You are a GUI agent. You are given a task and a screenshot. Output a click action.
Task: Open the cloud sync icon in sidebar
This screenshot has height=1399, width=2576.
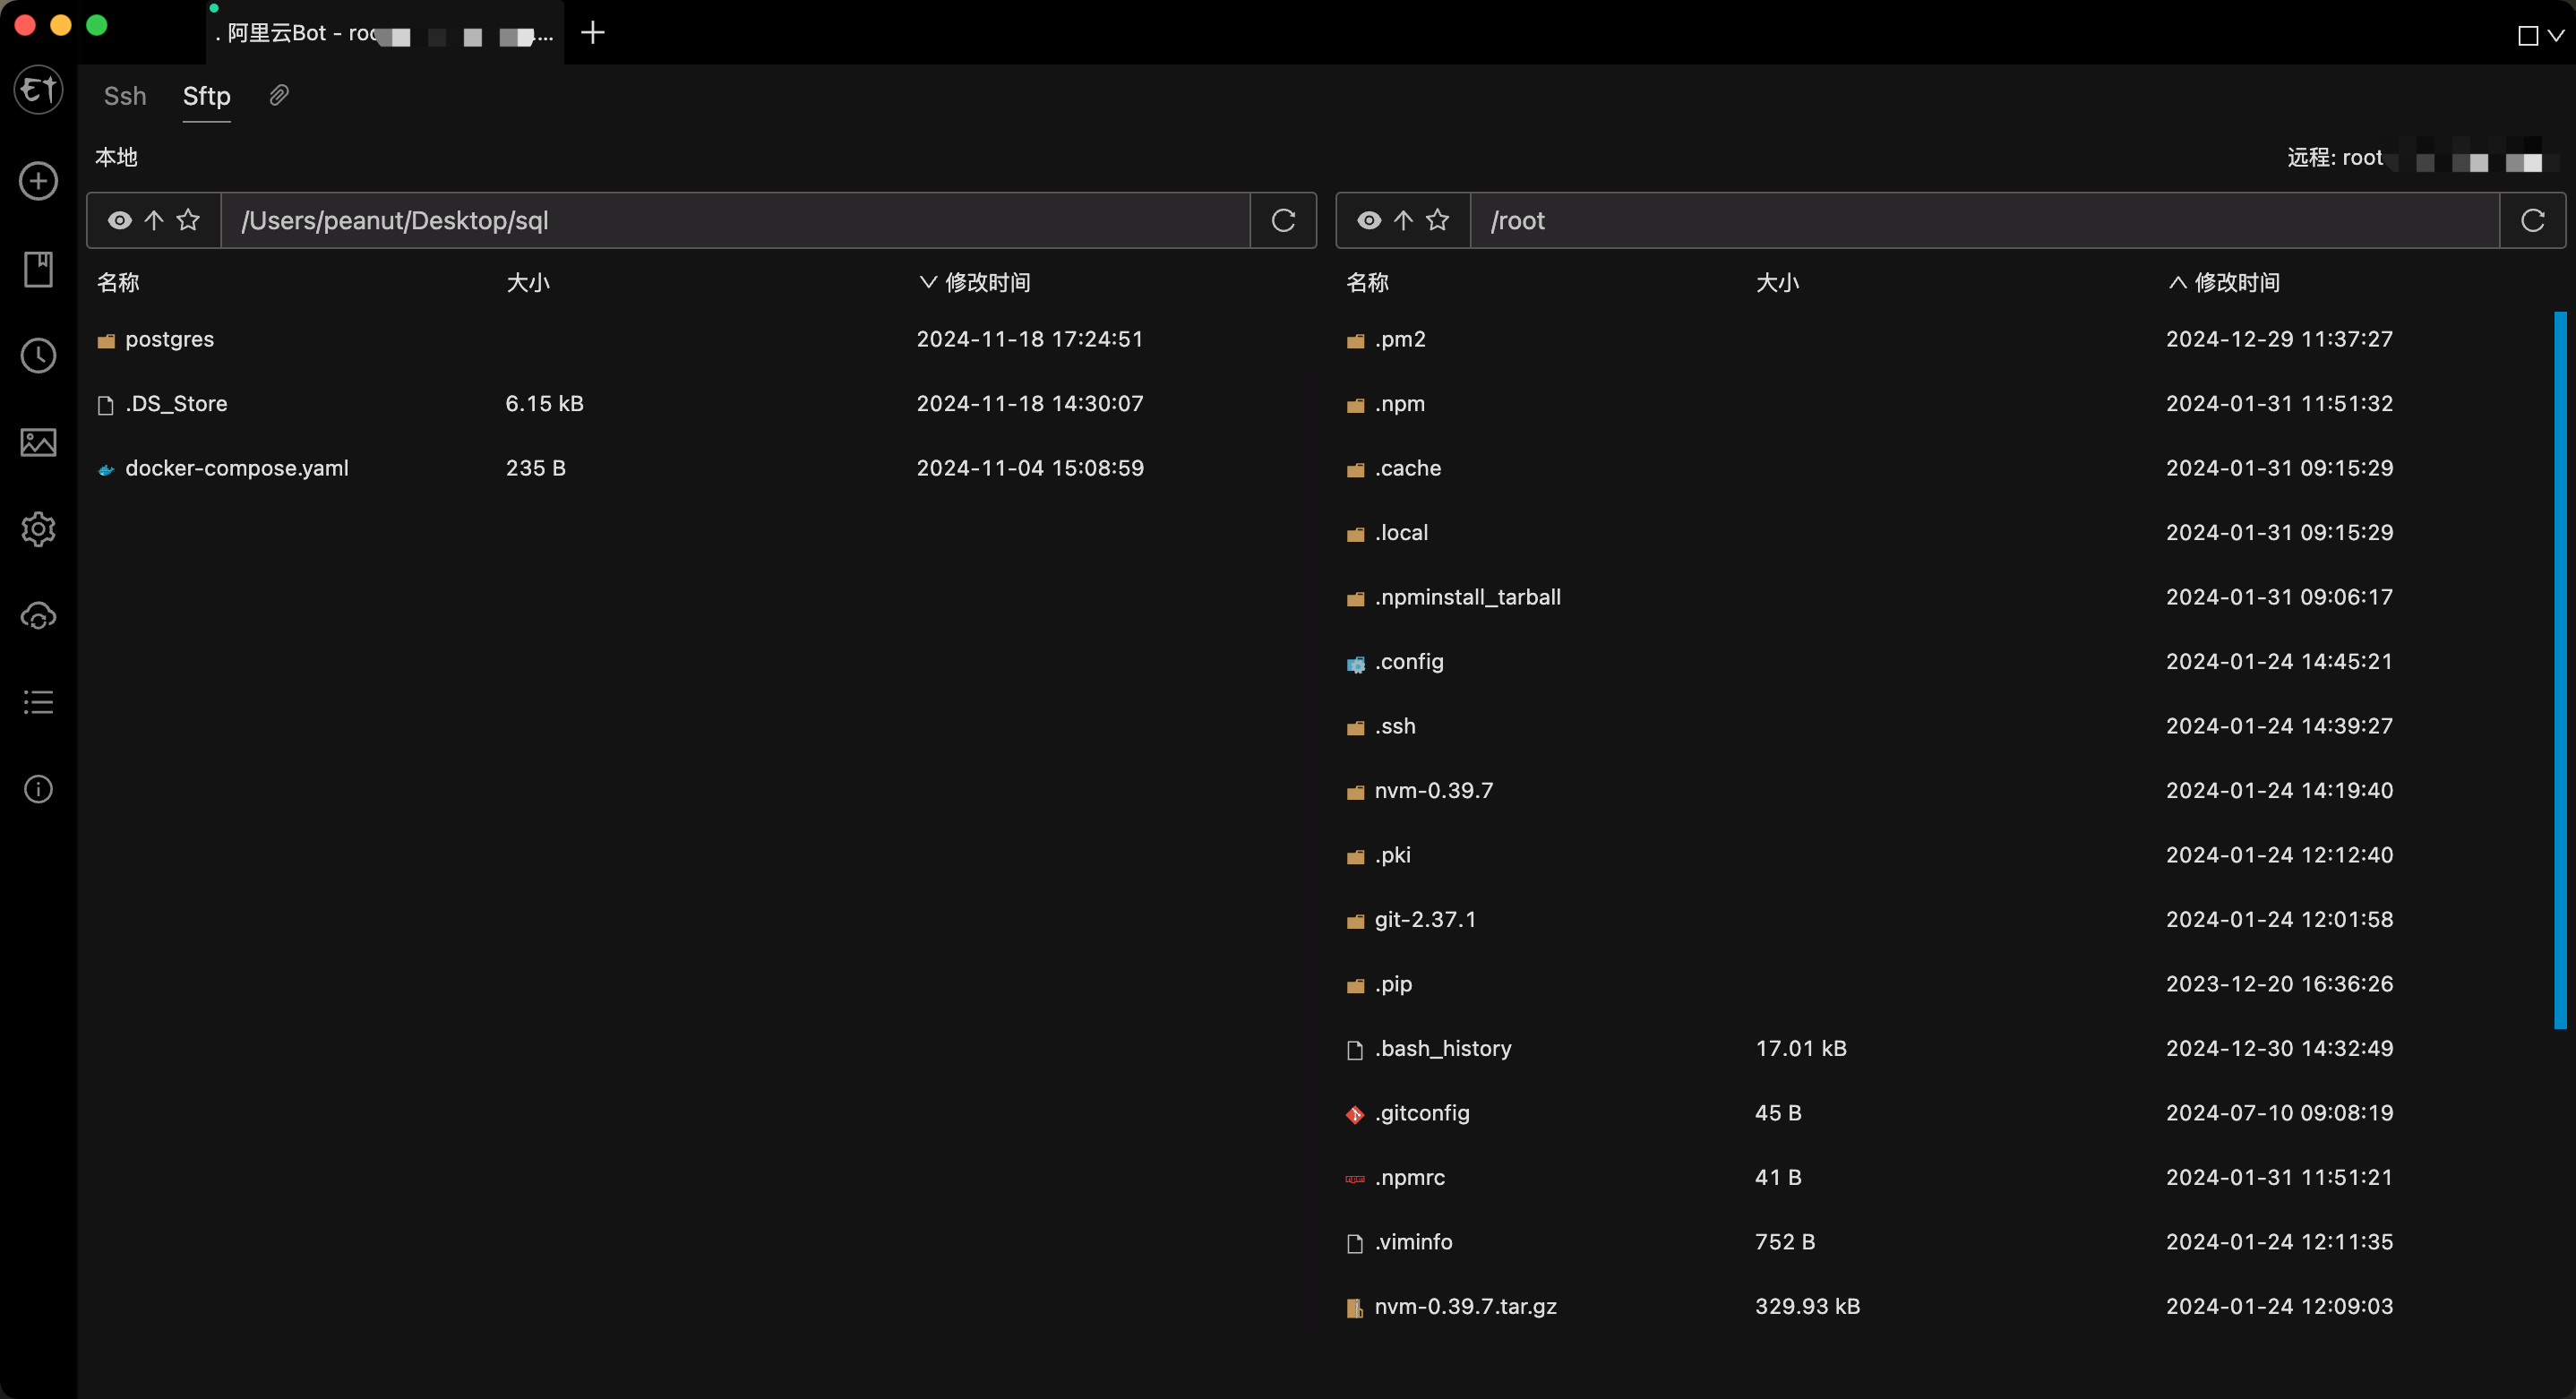(x=38, y=616)
